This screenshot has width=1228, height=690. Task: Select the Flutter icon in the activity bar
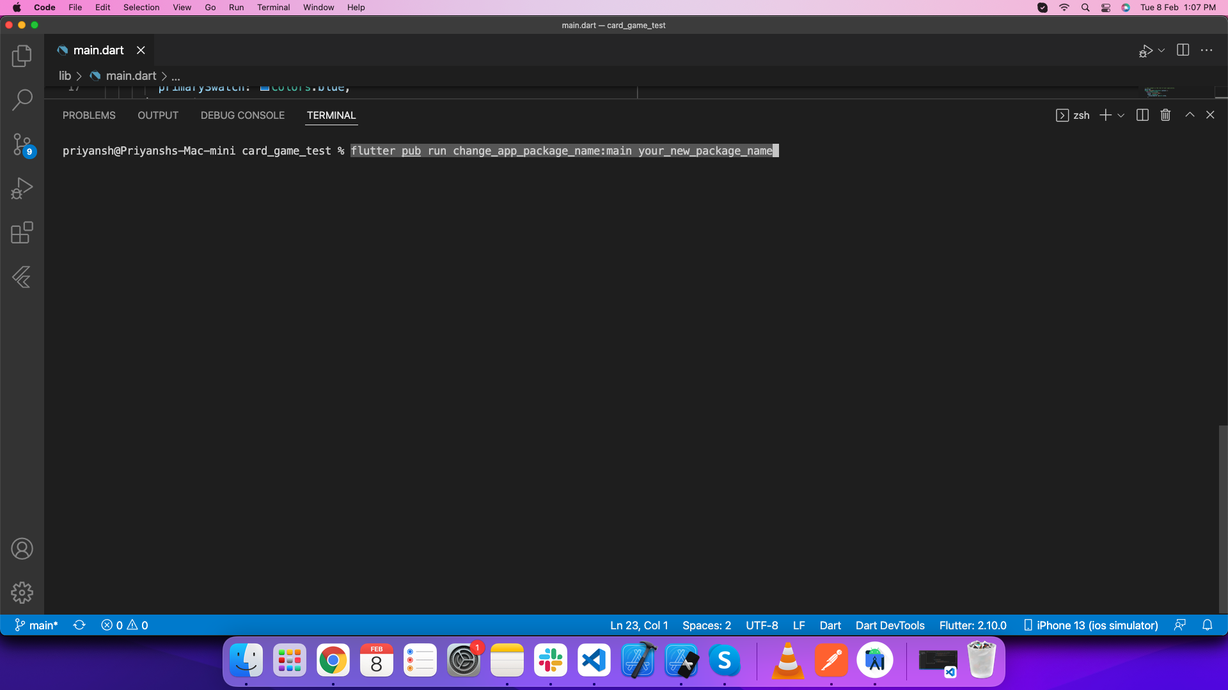click(x=22, y=277)
